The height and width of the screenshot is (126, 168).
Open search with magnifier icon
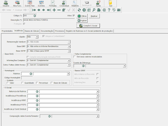[x=94, y=10]
